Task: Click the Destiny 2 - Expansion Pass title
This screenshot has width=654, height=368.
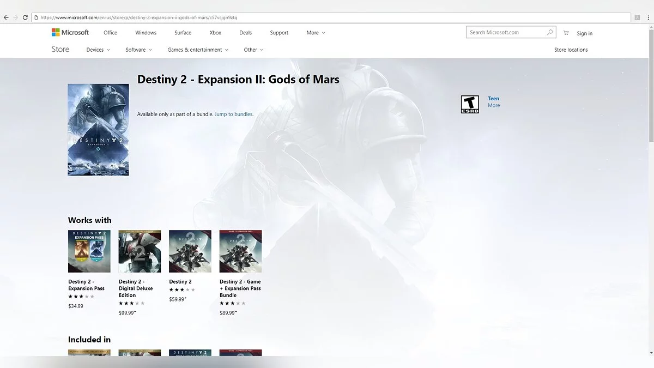Action: point(86,285)
